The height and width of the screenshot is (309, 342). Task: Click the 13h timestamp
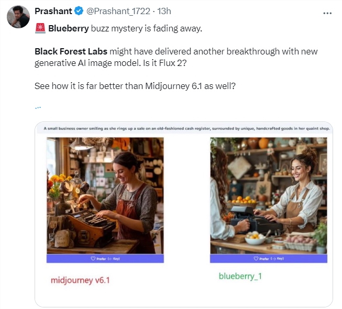[x=165, y=12]
